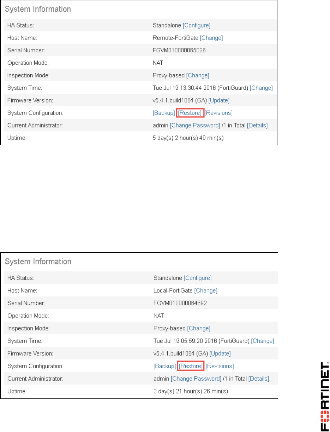Image resolution: width=330 pixels, height=432 pixels.
Task: Open Revisions in bottom System Configuration row
Action: [x=220, y=366]
